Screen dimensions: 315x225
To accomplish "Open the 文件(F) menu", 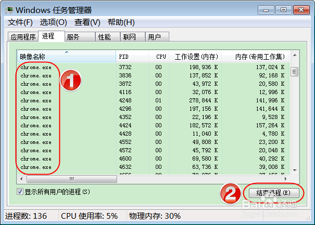I will pyautogui.click(x=20, y=22).
